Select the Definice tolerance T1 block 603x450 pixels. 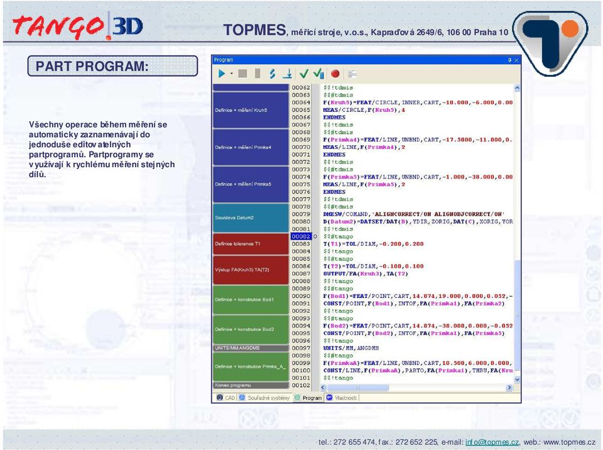pyautogui.click(x=251, y=244)
